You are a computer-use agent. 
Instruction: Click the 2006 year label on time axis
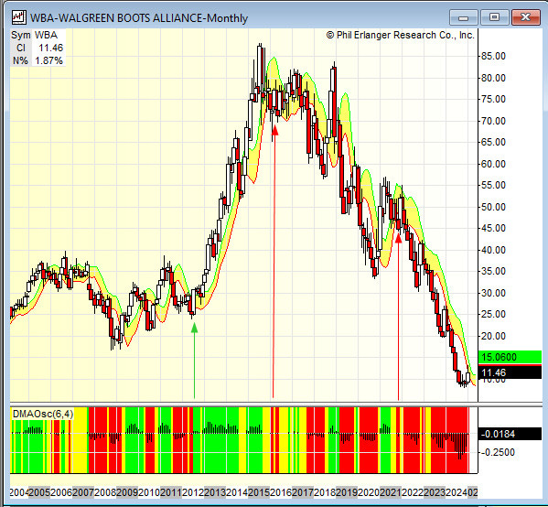point(61,492)
